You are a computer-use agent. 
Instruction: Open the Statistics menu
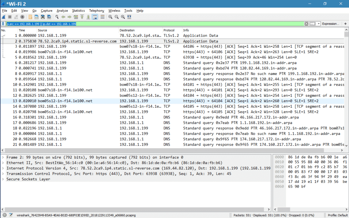[78, 11]
